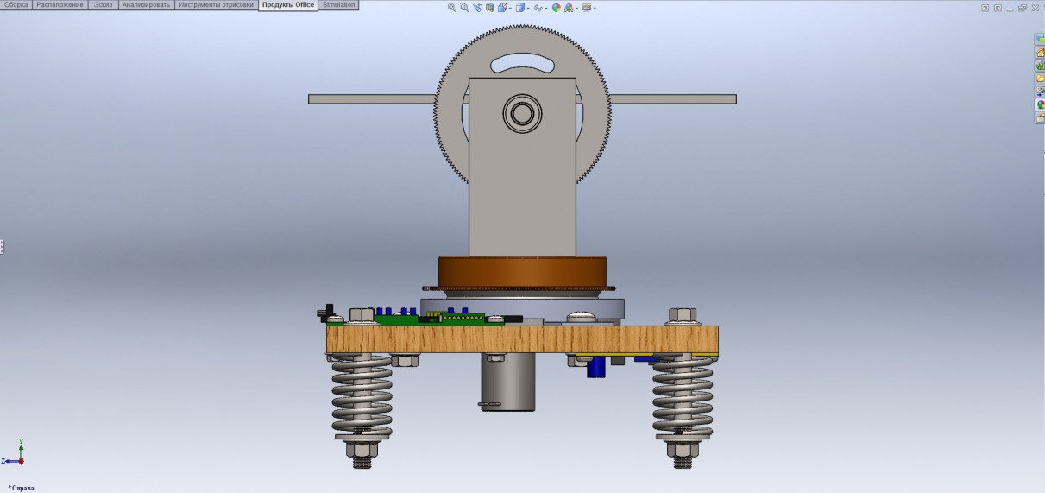This screenshot has height=493, width=1045.
Task: Select the brown cylindrical ring part
Action: pyautogui.click(x=522, y=272)
